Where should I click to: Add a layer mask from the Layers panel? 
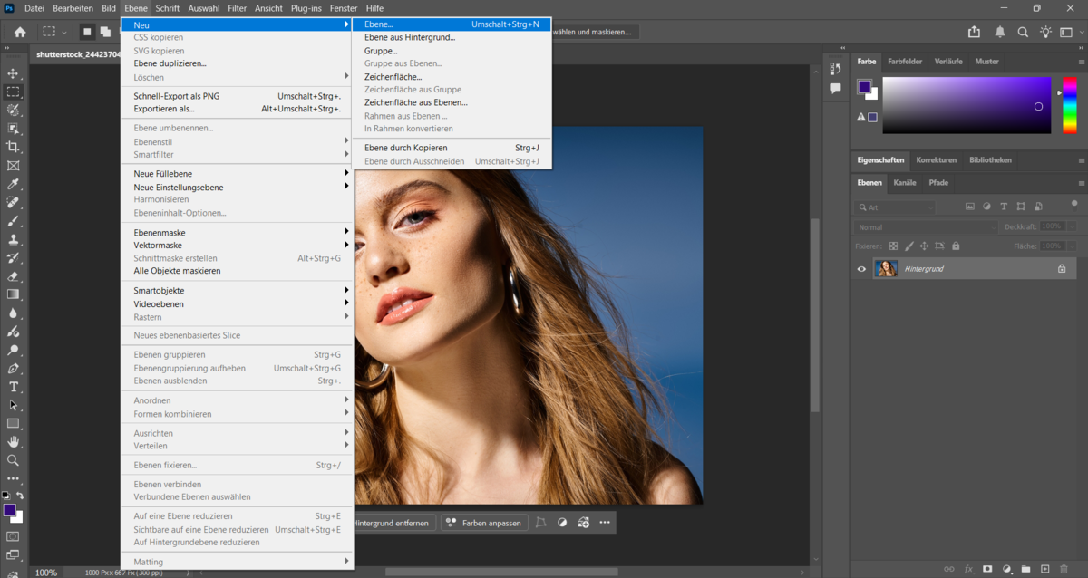987,569
